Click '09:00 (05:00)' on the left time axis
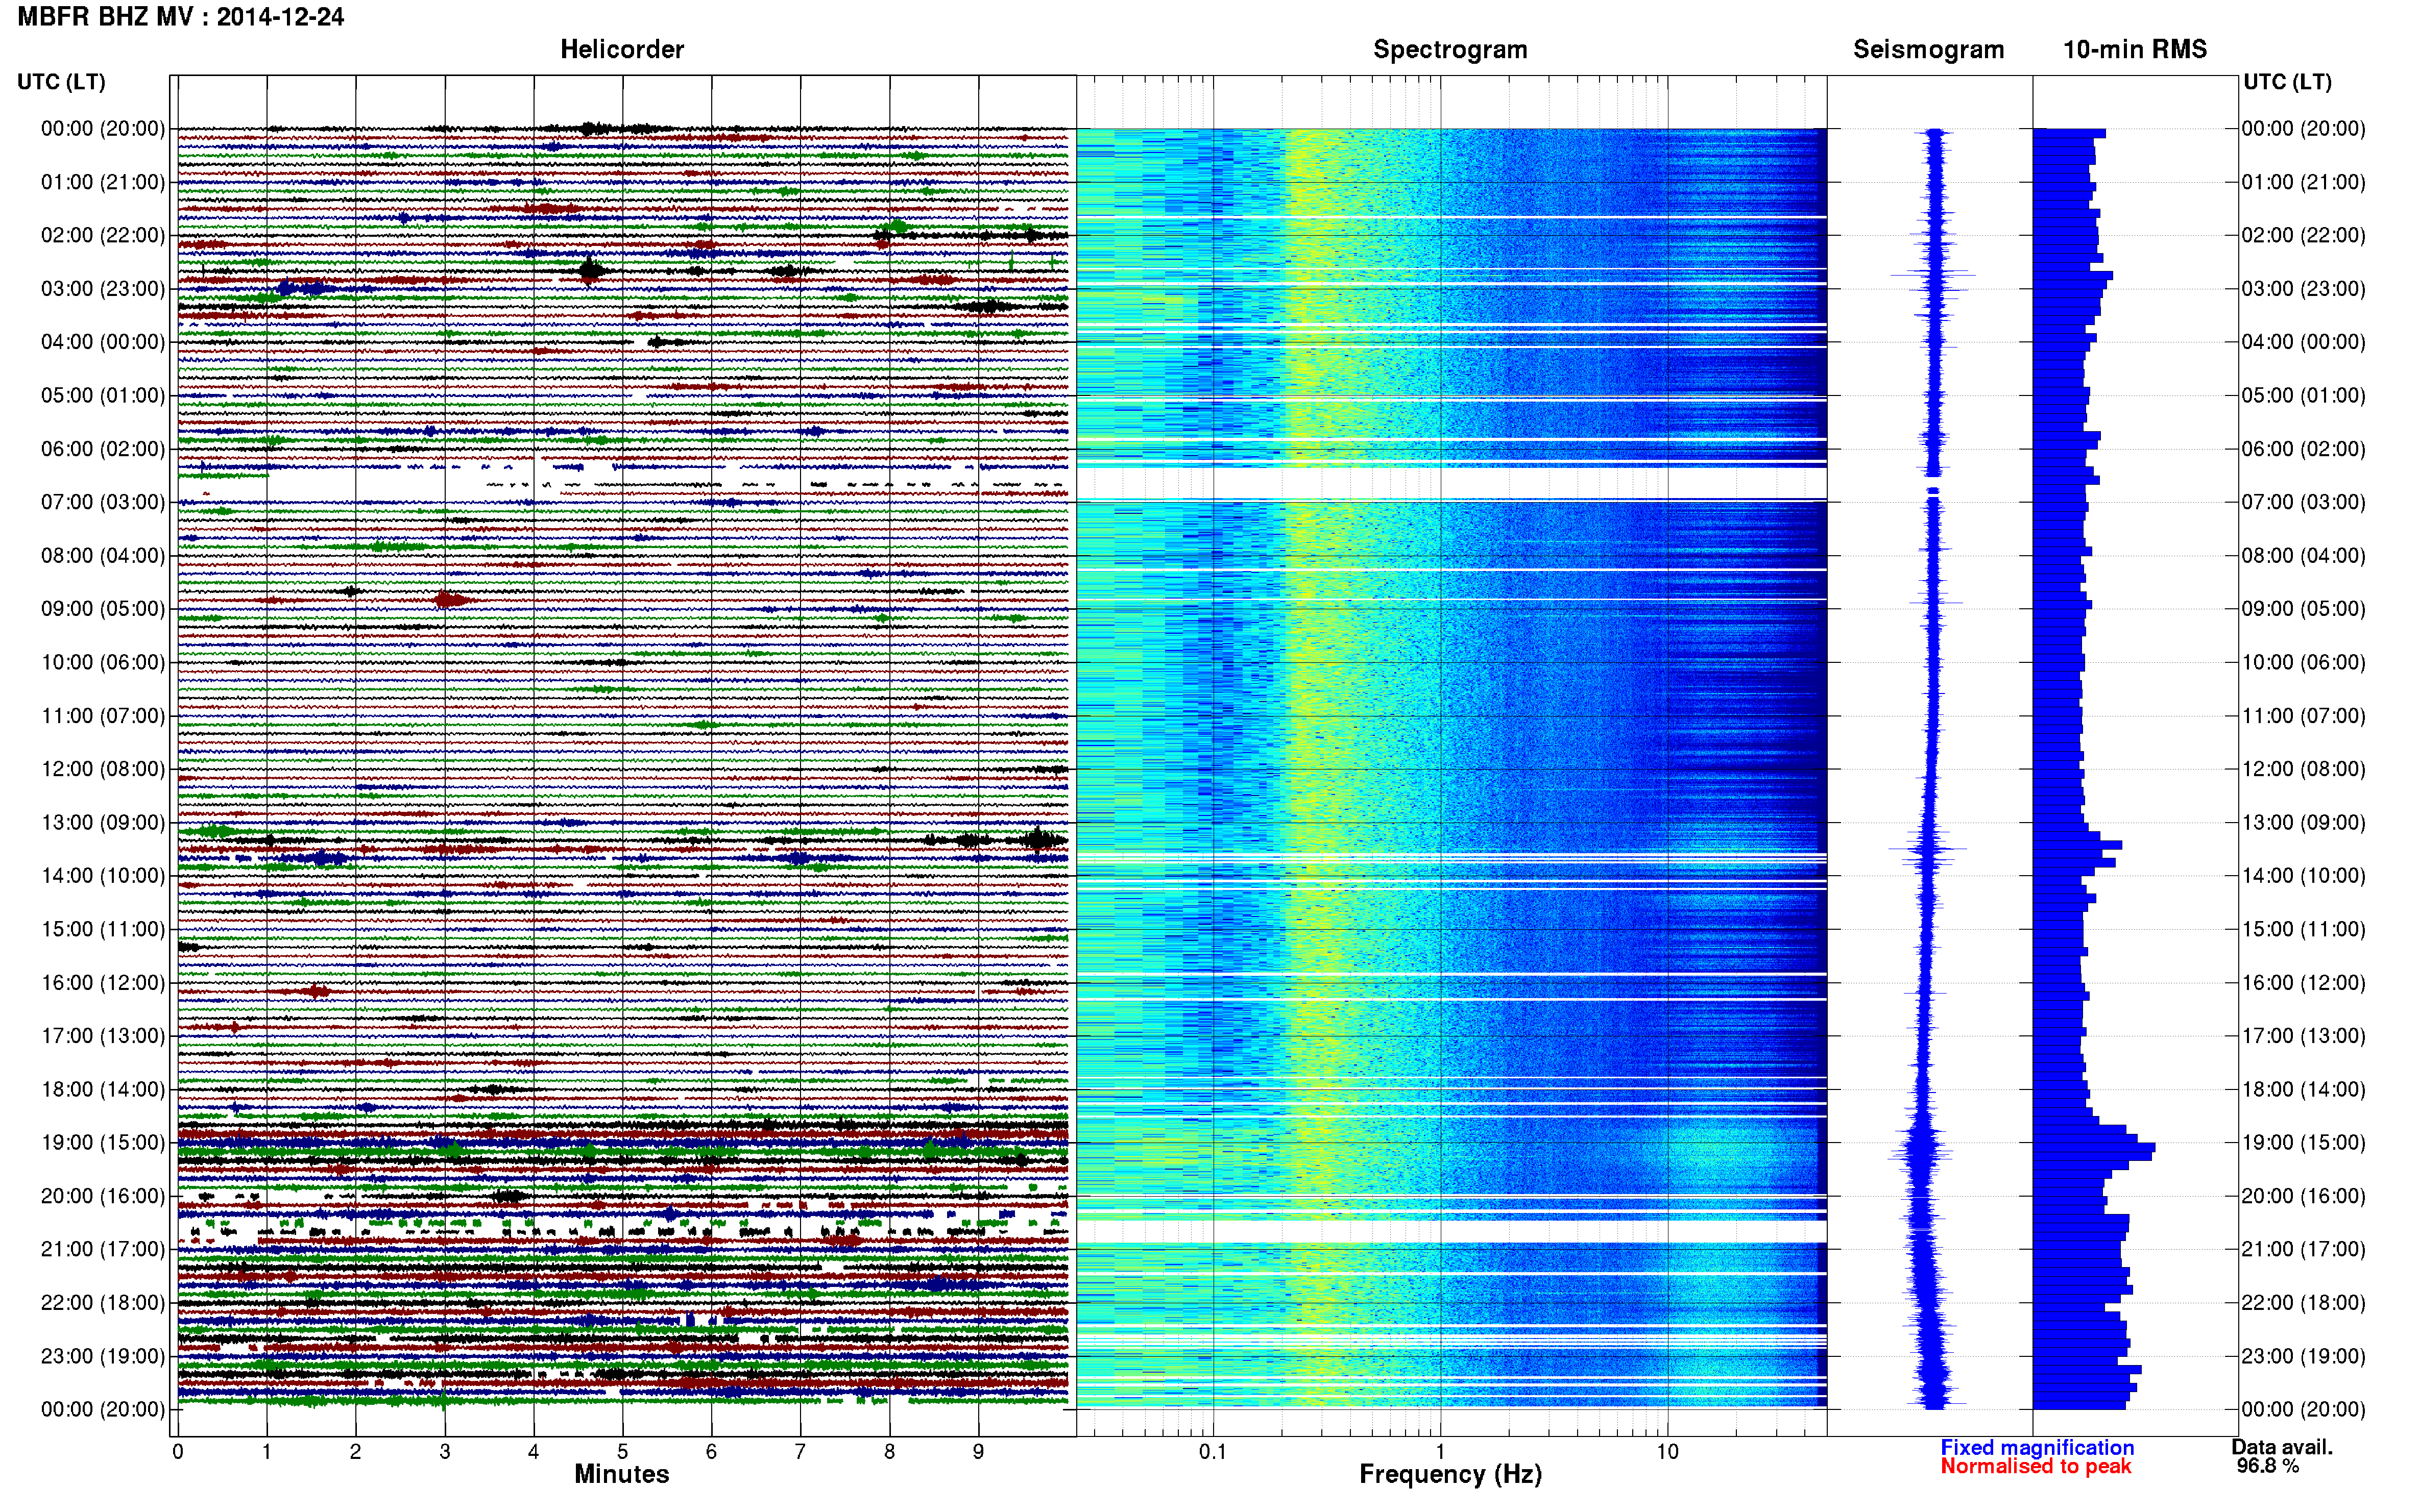 point(103,609)
